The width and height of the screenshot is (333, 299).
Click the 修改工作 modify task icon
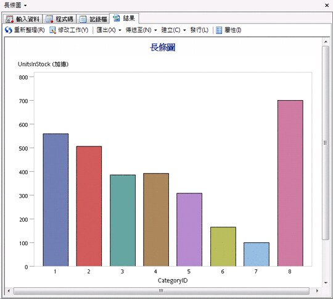click(52, 30)
